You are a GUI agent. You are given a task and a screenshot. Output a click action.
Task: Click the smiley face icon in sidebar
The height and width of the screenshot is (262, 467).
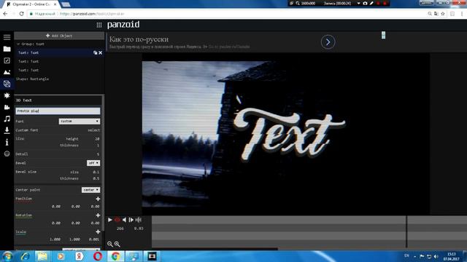point(7,154)
